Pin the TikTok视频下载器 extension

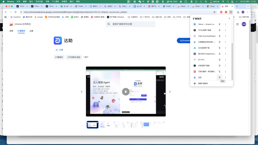[220, 30]
